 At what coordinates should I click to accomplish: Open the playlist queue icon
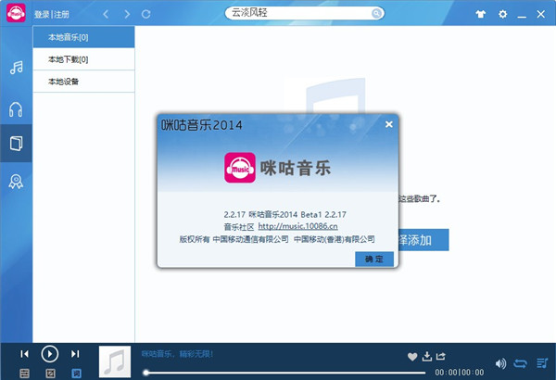tap(542, 363)
